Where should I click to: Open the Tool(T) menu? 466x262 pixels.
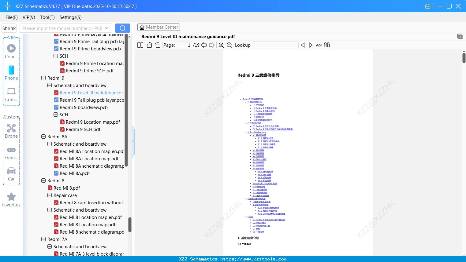point(47,17)
